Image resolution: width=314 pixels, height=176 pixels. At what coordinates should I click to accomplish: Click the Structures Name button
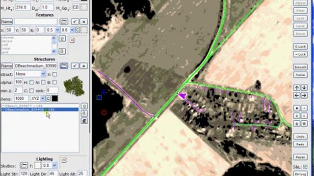click(7, 66)
